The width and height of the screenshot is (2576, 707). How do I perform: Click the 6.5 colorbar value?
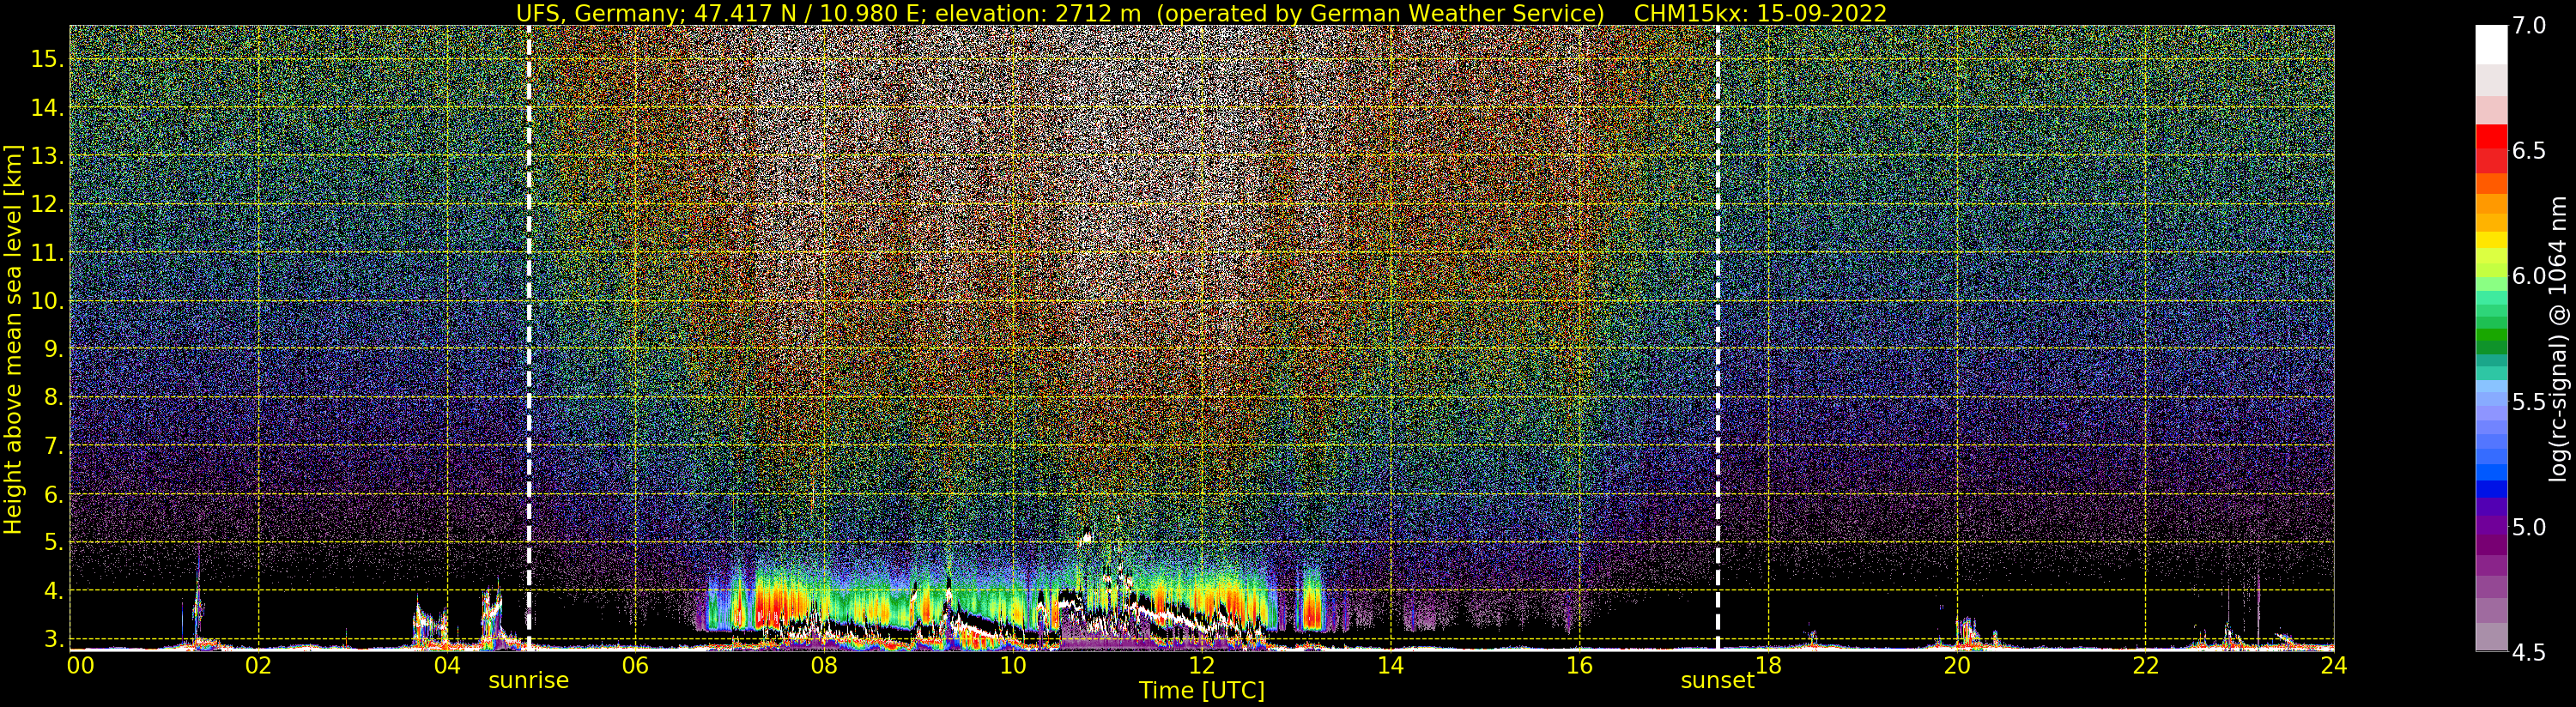click(x=2530, y=151)
